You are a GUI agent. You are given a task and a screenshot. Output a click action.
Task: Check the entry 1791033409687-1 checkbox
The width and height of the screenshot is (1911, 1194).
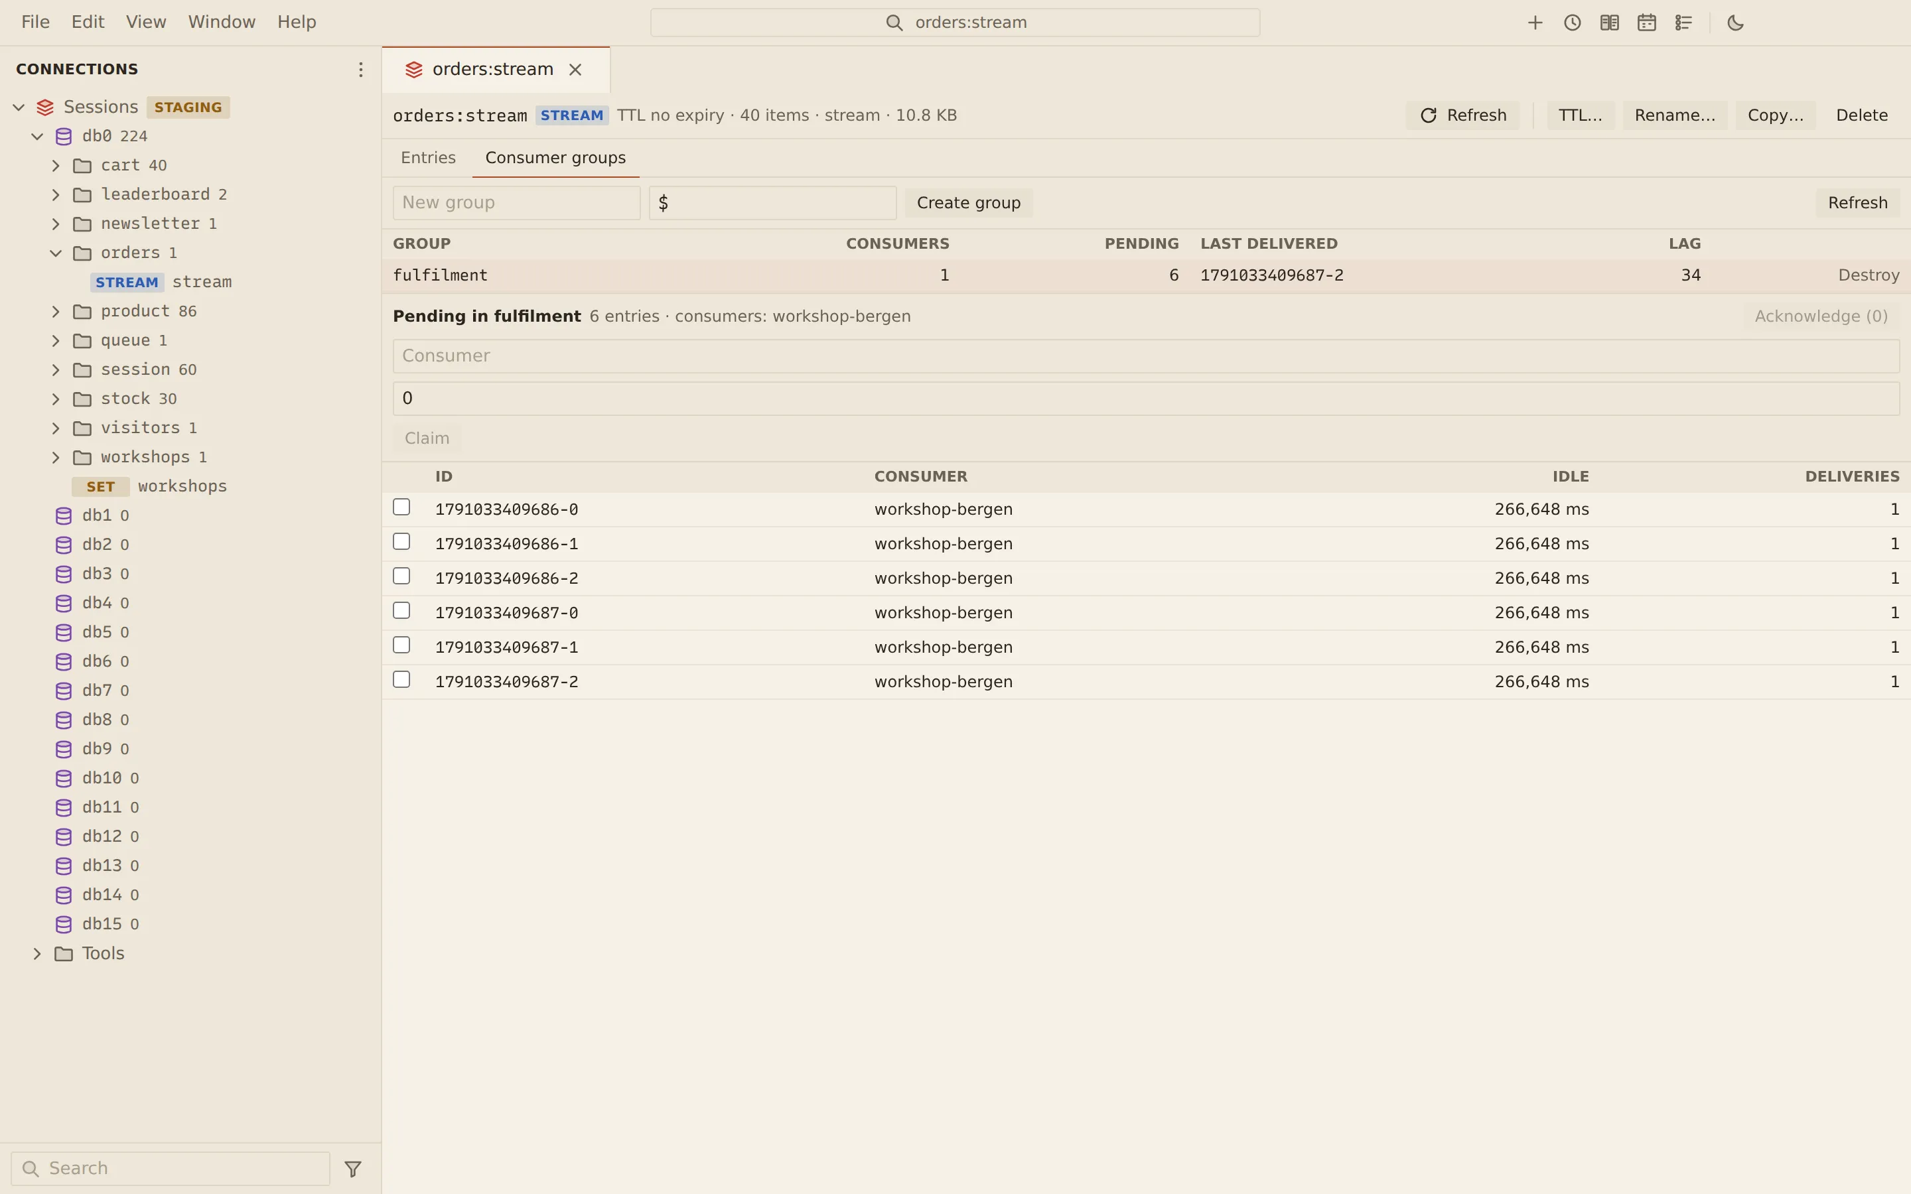click(x=401, y=645)
